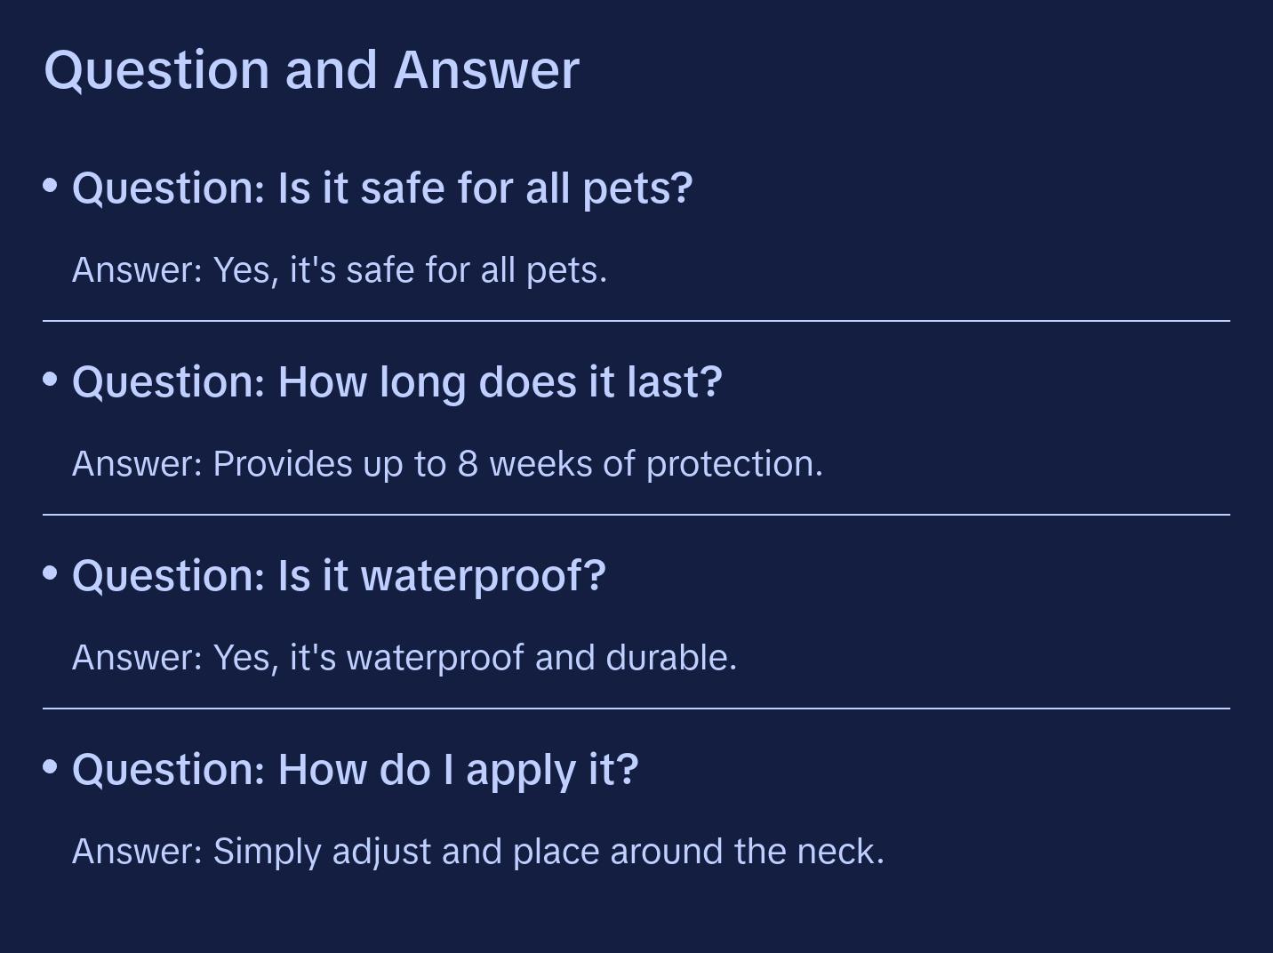Viewport: 1273px width, 953px height.
Task: Select the 'waterproof and durable' answer text
Action: 404,658
